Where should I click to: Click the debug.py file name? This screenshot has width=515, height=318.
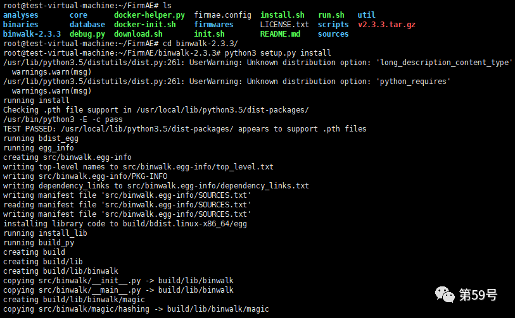click(x=87, y=34)
